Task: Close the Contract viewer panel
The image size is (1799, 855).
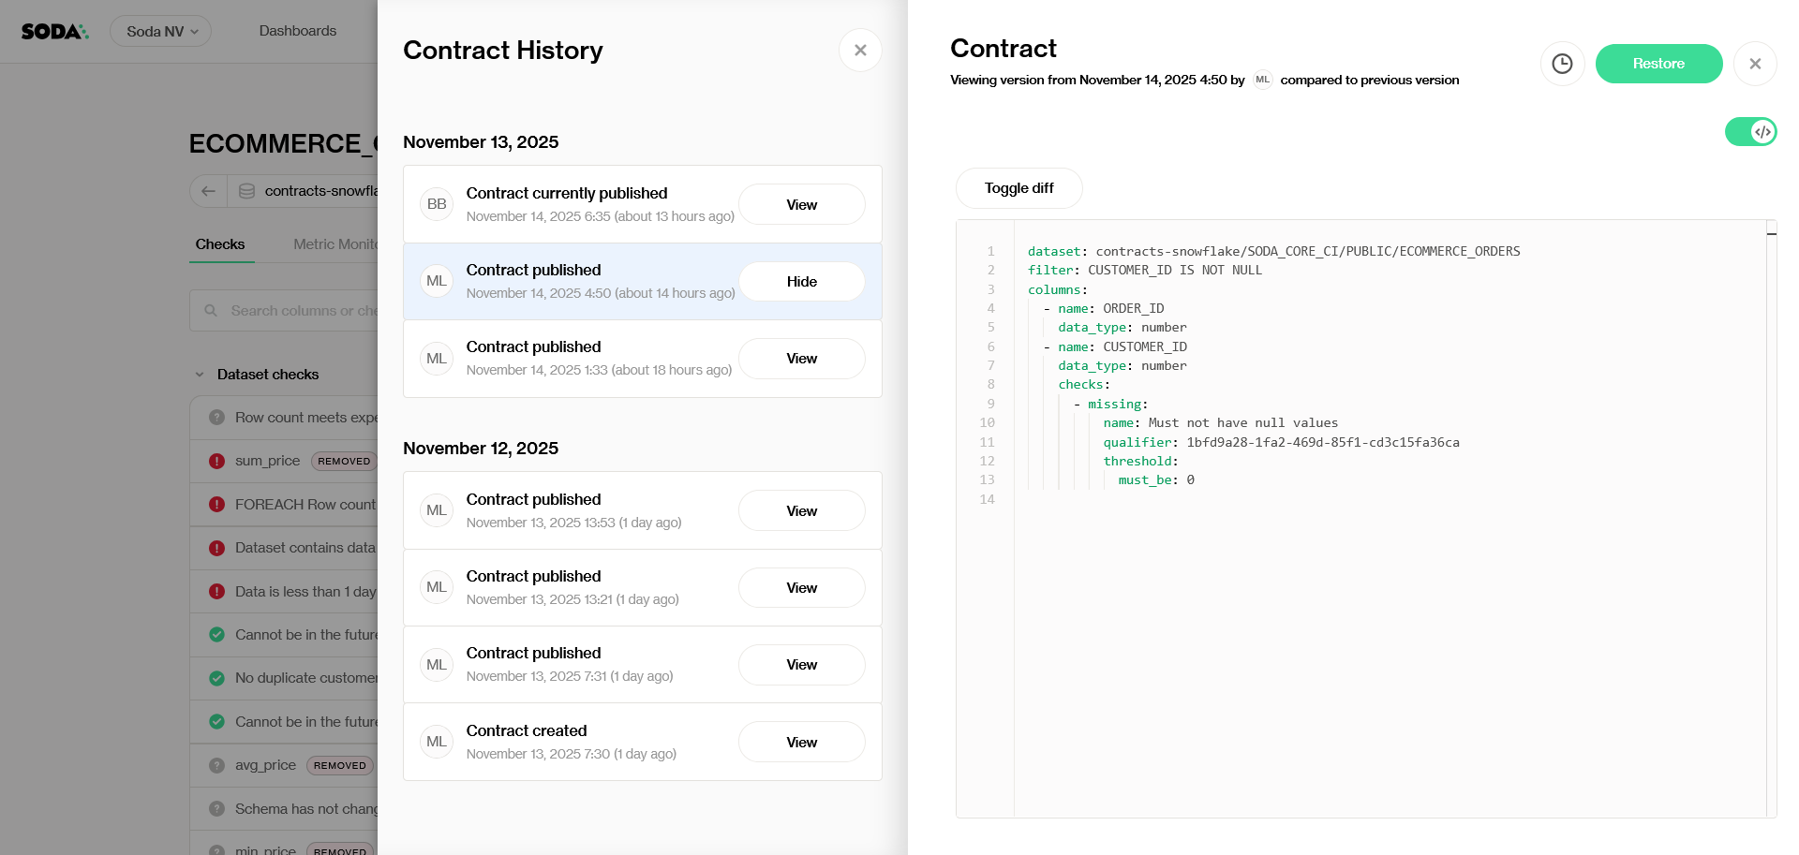Action: click(x=1755, y=64)
